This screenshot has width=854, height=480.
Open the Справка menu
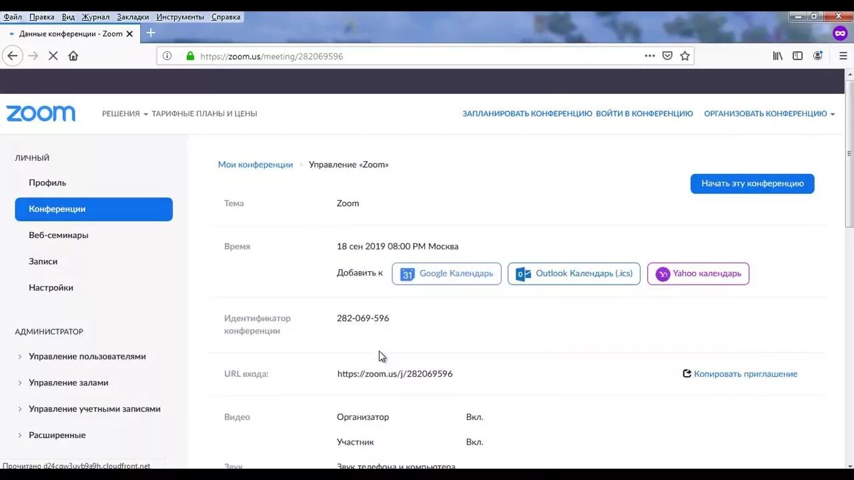click(226, 17)
